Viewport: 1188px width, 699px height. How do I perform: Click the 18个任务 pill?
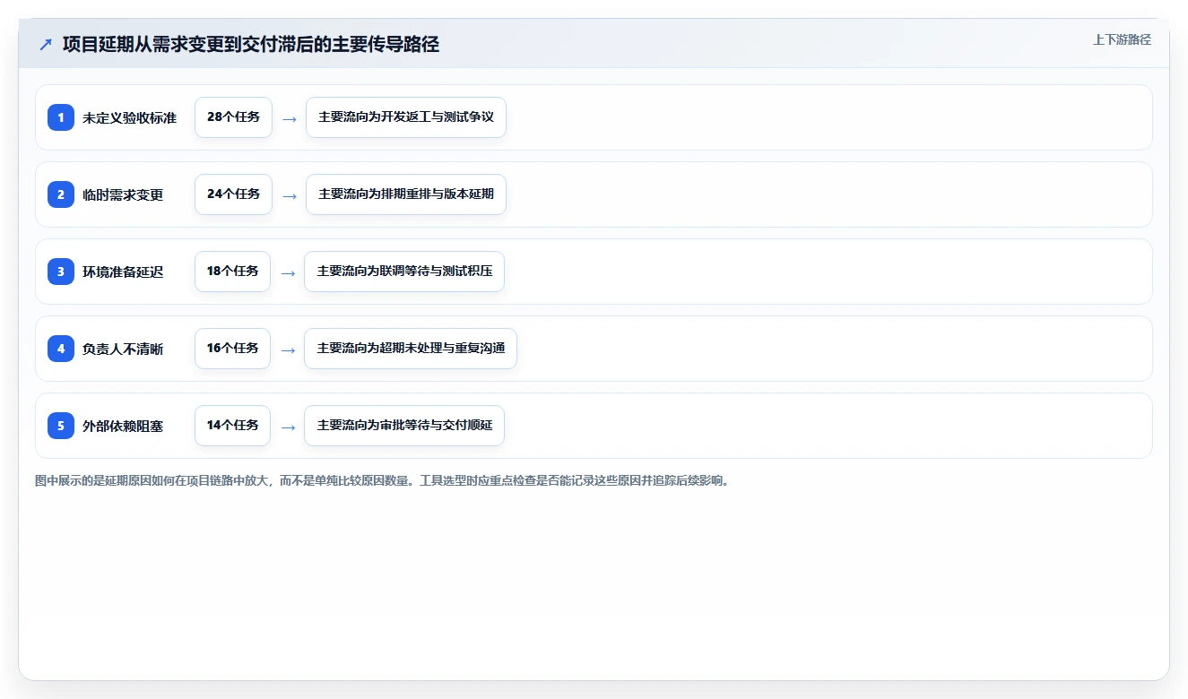pyautogui.click(x=232, y=272)
